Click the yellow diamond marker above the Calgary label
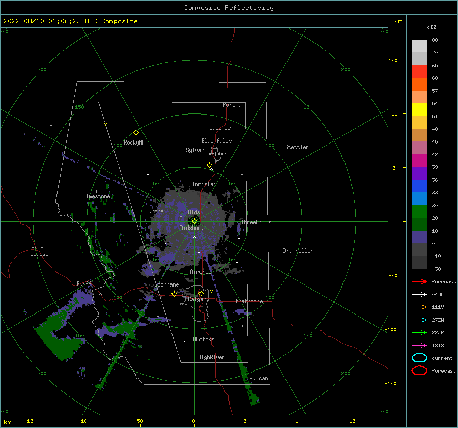The height and width of the screenshot is (428, 458). pyautogui.click(x=201, y=293)
